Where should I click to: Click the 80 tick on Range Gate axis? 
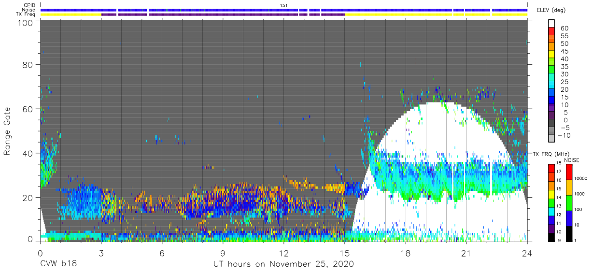27,65
